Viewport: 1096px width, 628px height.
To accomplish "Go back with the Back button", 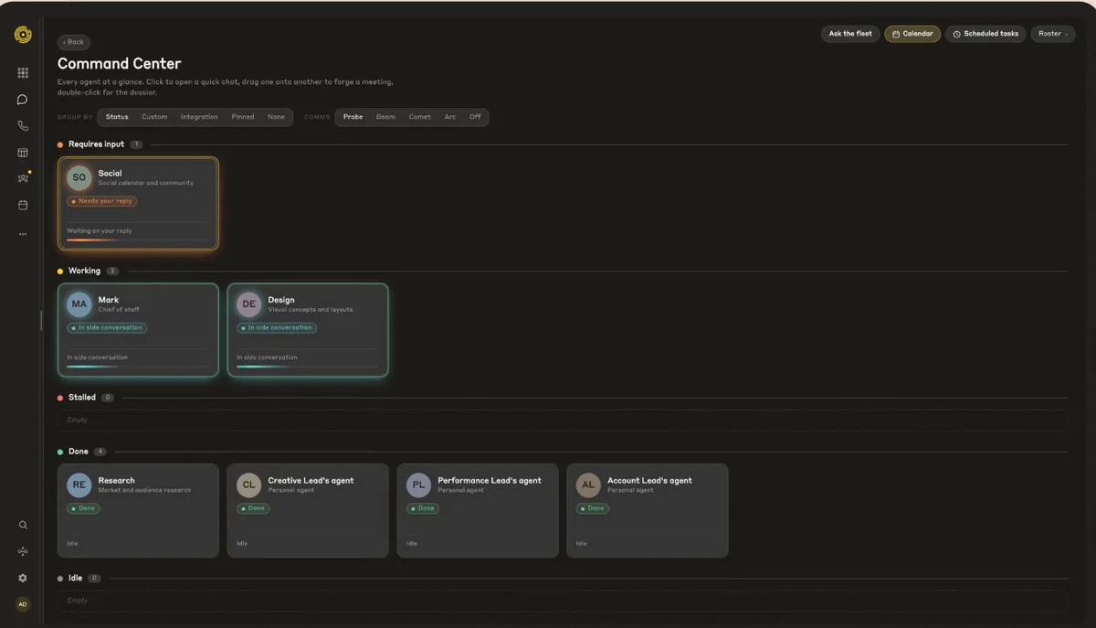I will point(73,42).
